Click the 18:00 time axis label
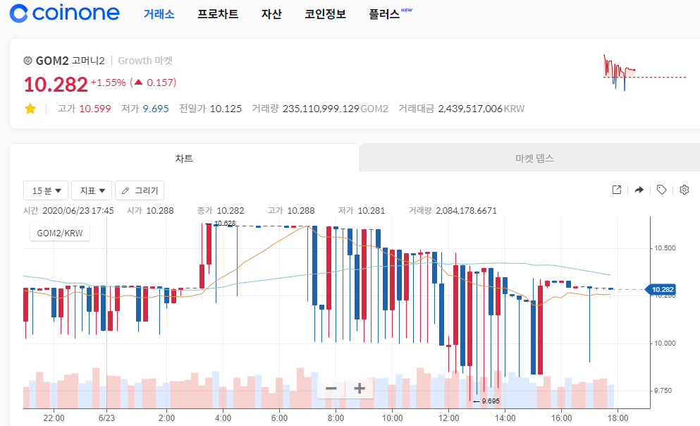This screenshot has width=700, height=426. pyautogui.click(x=618, y=418)
